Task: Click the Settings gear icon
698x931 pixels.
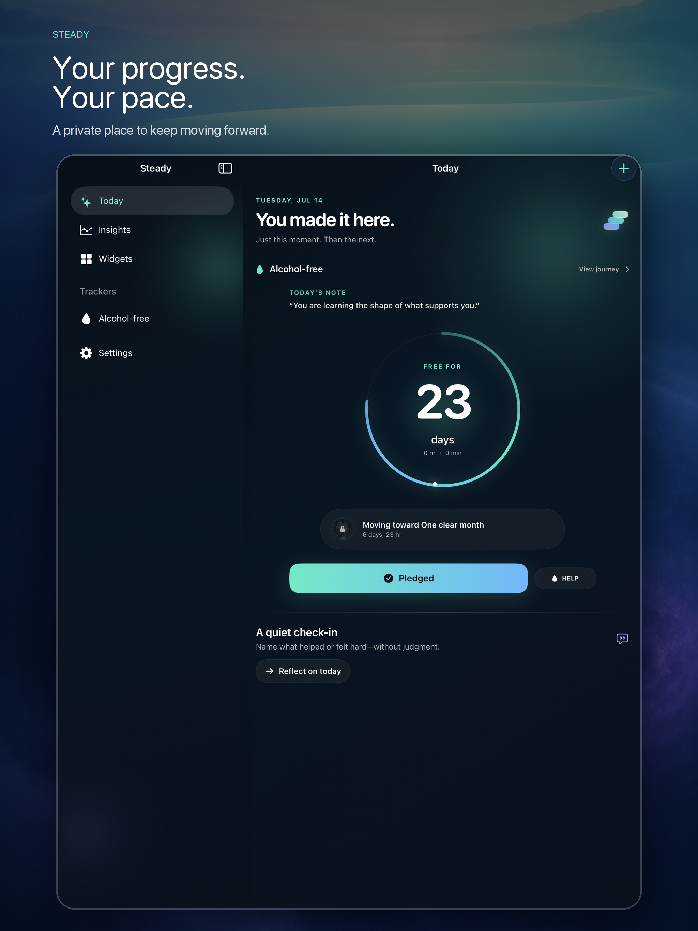Action: pos(86,353)
